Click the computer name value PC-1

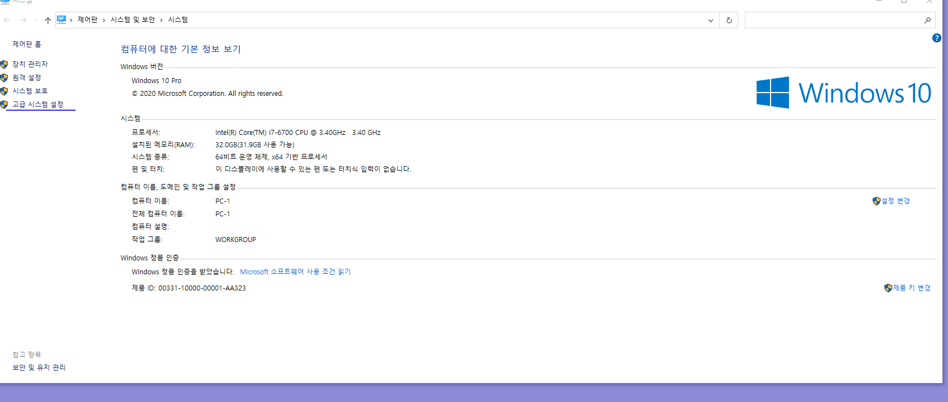(x=223, y=201)
